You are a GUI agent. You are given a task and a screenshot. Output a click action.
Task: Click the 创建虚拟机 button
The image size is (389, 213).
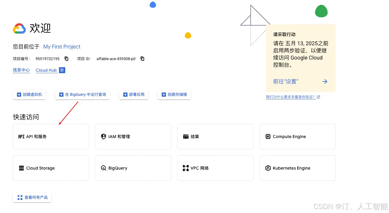pos(29,95)
